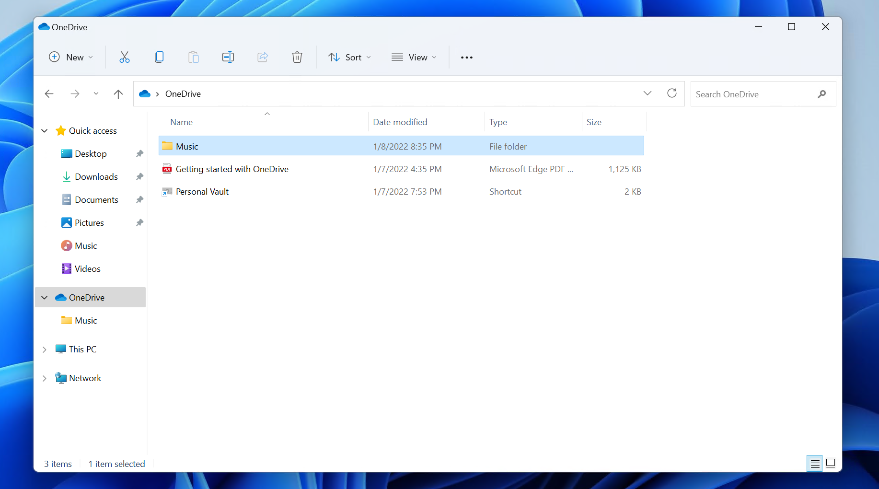The image size is (879, 489).
Task: Open Downloads in Quick access
Action: tap(96, 177)
